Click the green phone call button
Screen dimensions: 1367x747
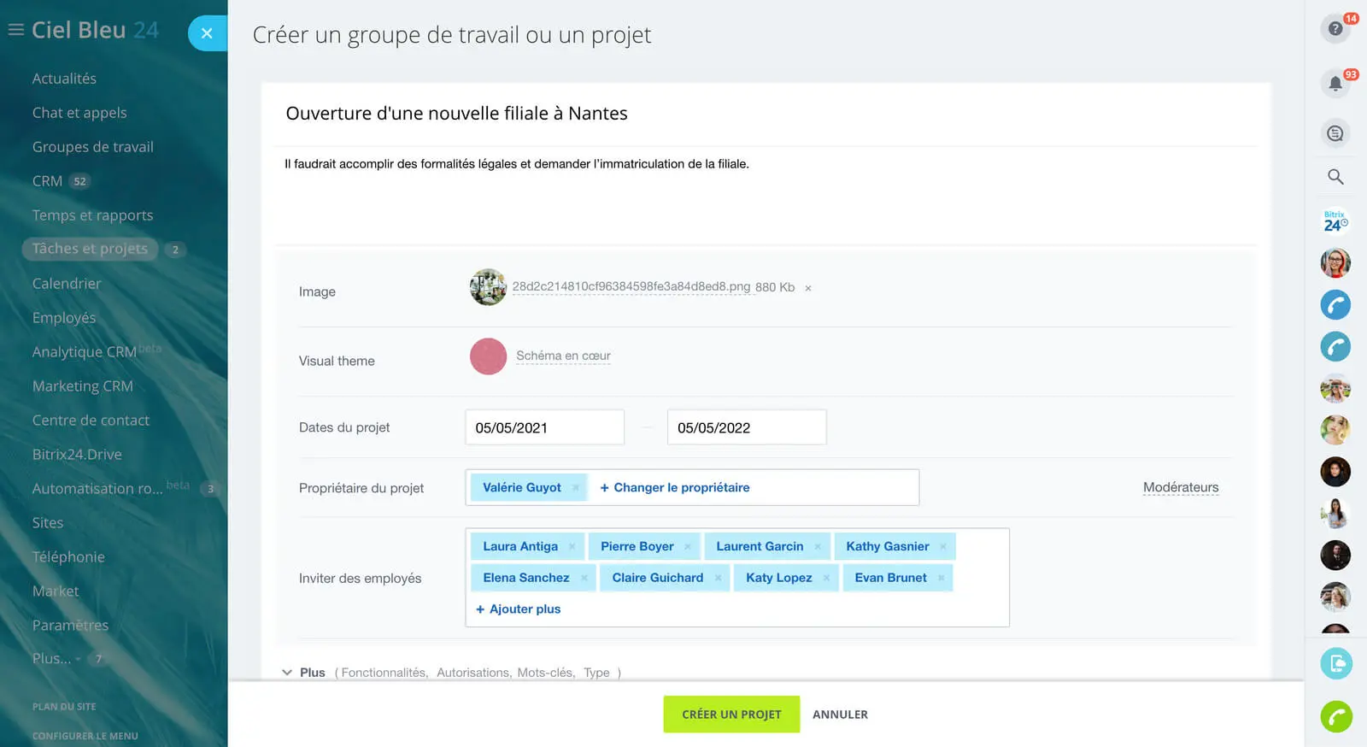(x=1336, y=716)
